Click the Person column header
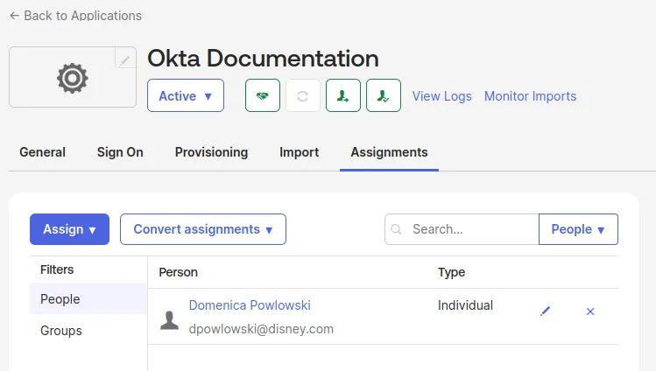This screenshot has width=656, height=371. click(x=178, y=272)
